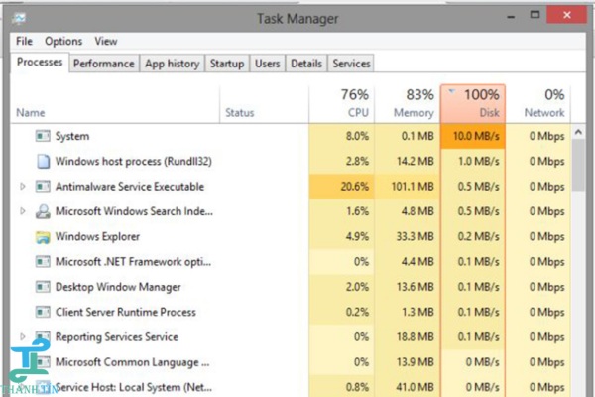Image resolution: width=595 pixels, height=397 pixels.
Task: Click the 4.9% CPU value
Action: coord(357,236)
